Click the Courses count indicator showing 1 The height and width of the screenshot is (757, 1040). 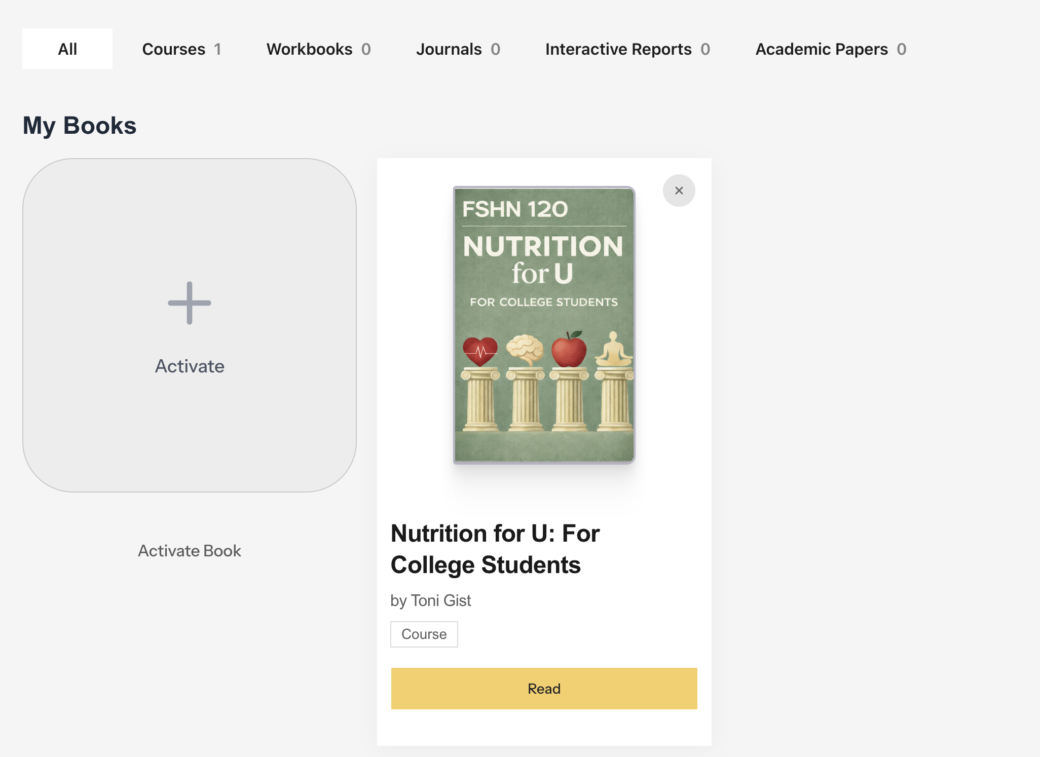point(218,49)
